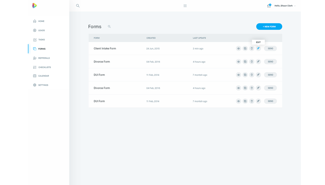Open the inbox notification icon
The height and width of the screenshot is (185, 325).
269,6
